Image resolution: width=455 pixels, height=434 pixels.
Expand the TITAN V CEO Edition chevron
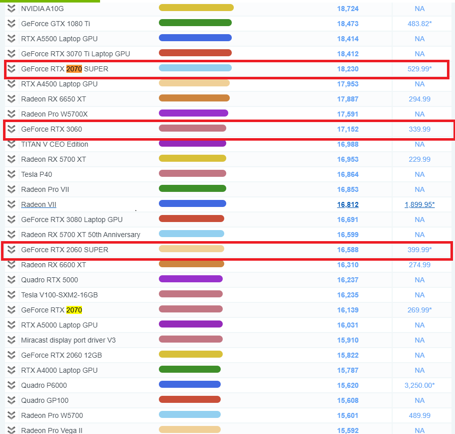12,144
